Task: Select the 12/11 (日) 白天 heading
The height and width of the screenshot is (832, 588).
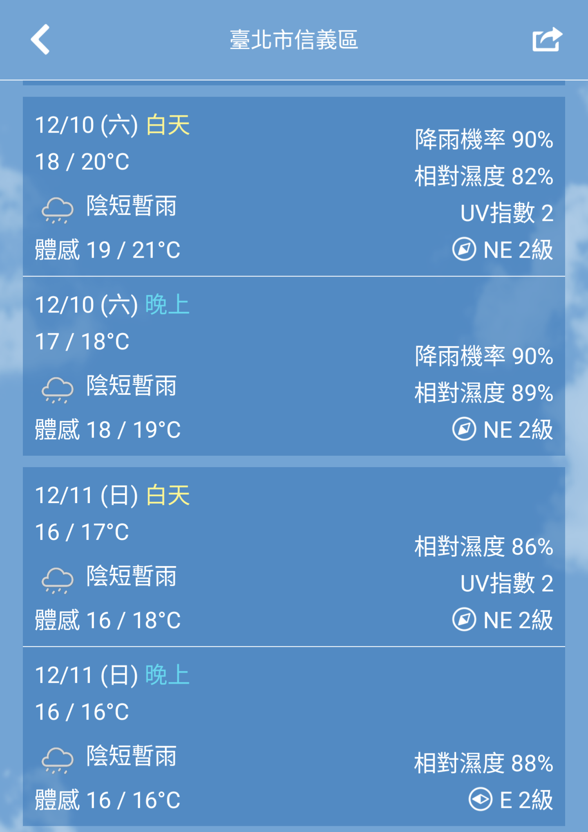Action: [x=112, y=495]
